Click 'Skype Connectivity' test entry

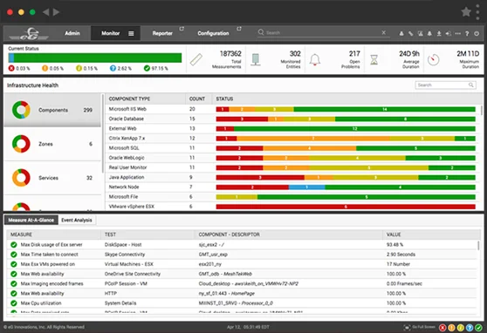pos(125,255)
